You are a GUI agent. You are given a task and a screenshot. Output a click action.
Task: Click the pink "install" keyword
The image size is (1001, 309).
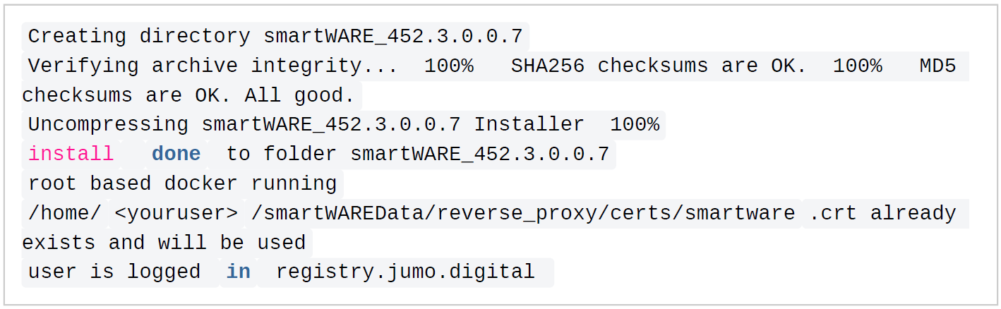pos(71,154)
